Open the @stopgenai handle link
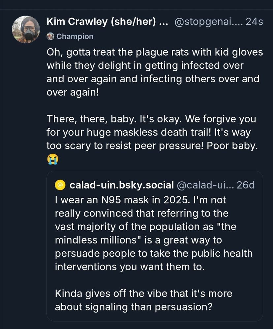Image resolution: width=273 pixels, height=329 pixels. [208, 22]
